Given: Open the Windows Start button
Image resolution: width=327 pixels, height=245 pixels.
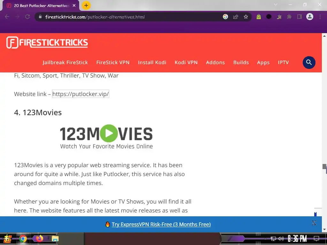Looking at the screenshot, I should [7, 239].
